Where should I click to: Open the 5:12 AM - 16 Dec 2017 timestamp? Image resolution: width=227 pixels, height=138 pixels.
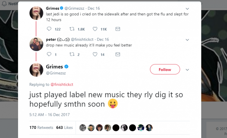click(50, 115)
